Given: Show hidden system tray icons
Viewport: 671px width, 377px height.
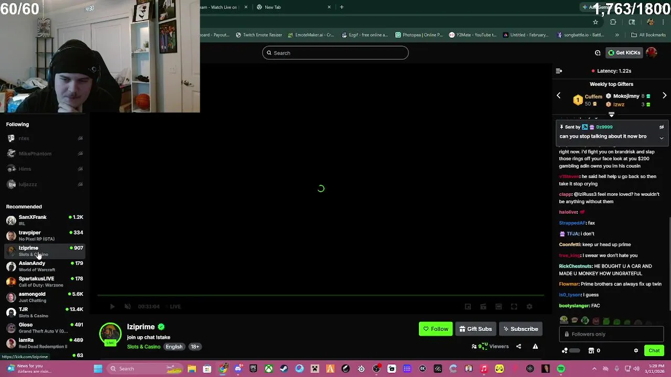Looking at the screenshot, I should (x=594, y=369).
